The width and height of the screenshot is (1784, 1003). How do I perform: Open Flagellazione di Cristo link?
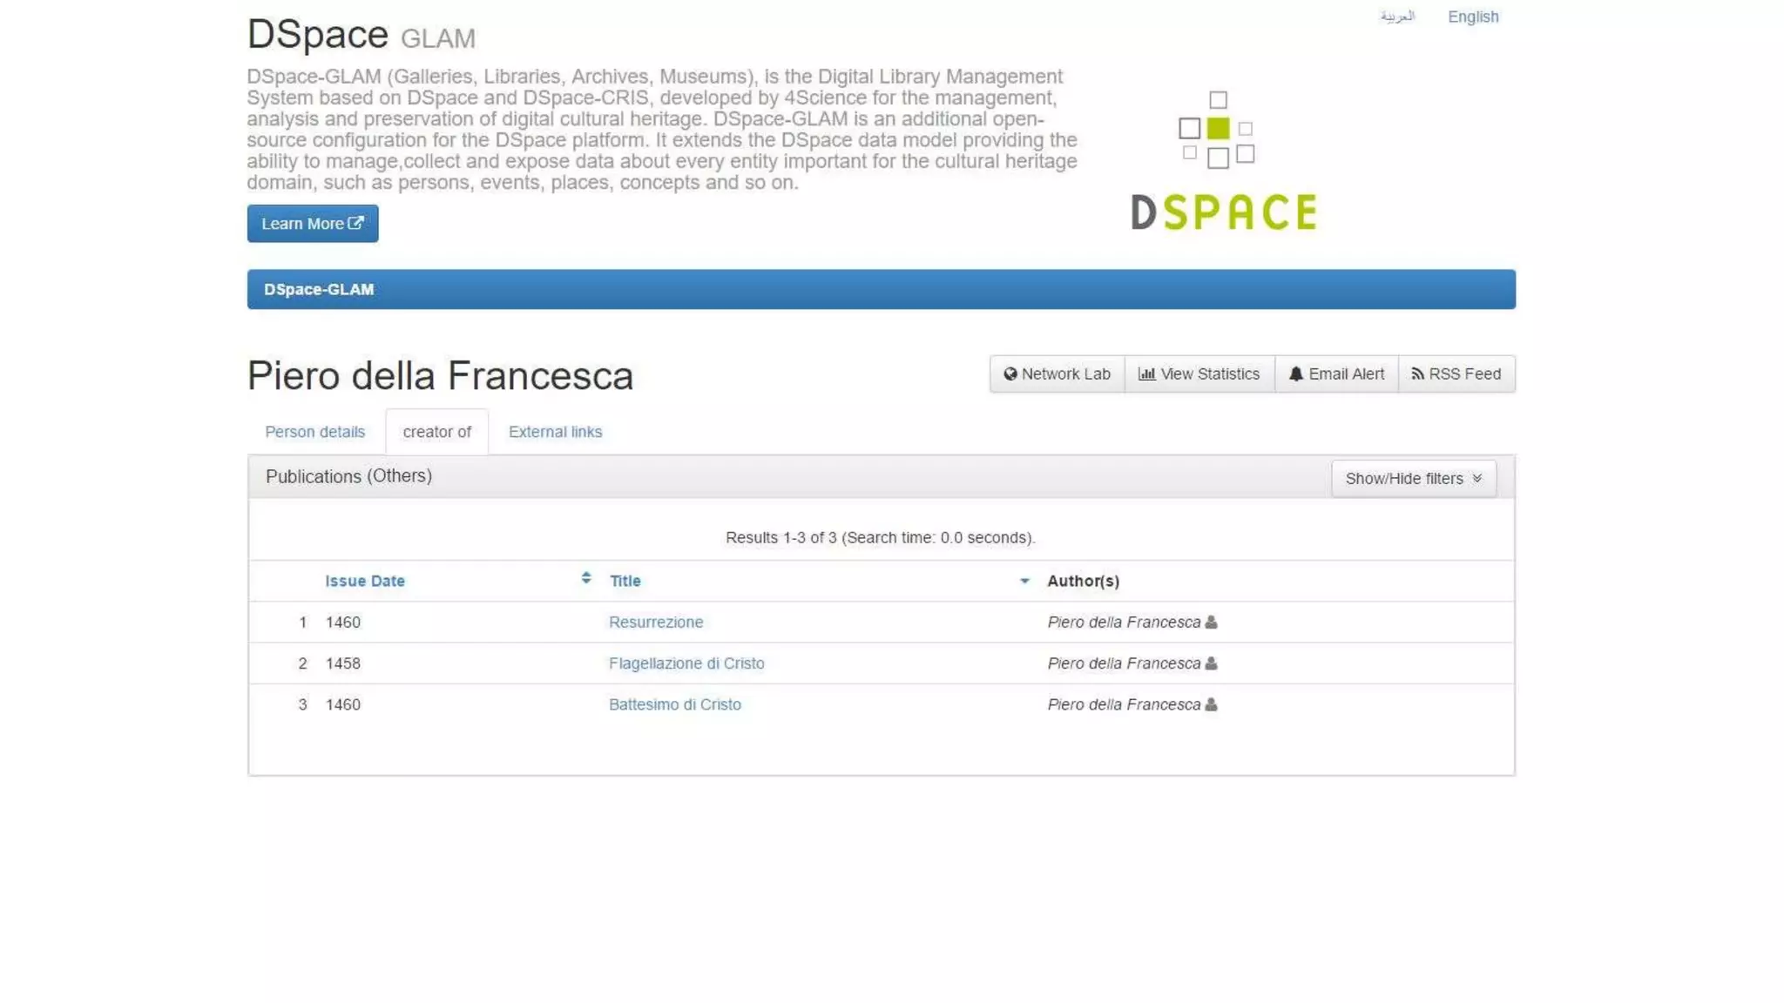(686, 663)
